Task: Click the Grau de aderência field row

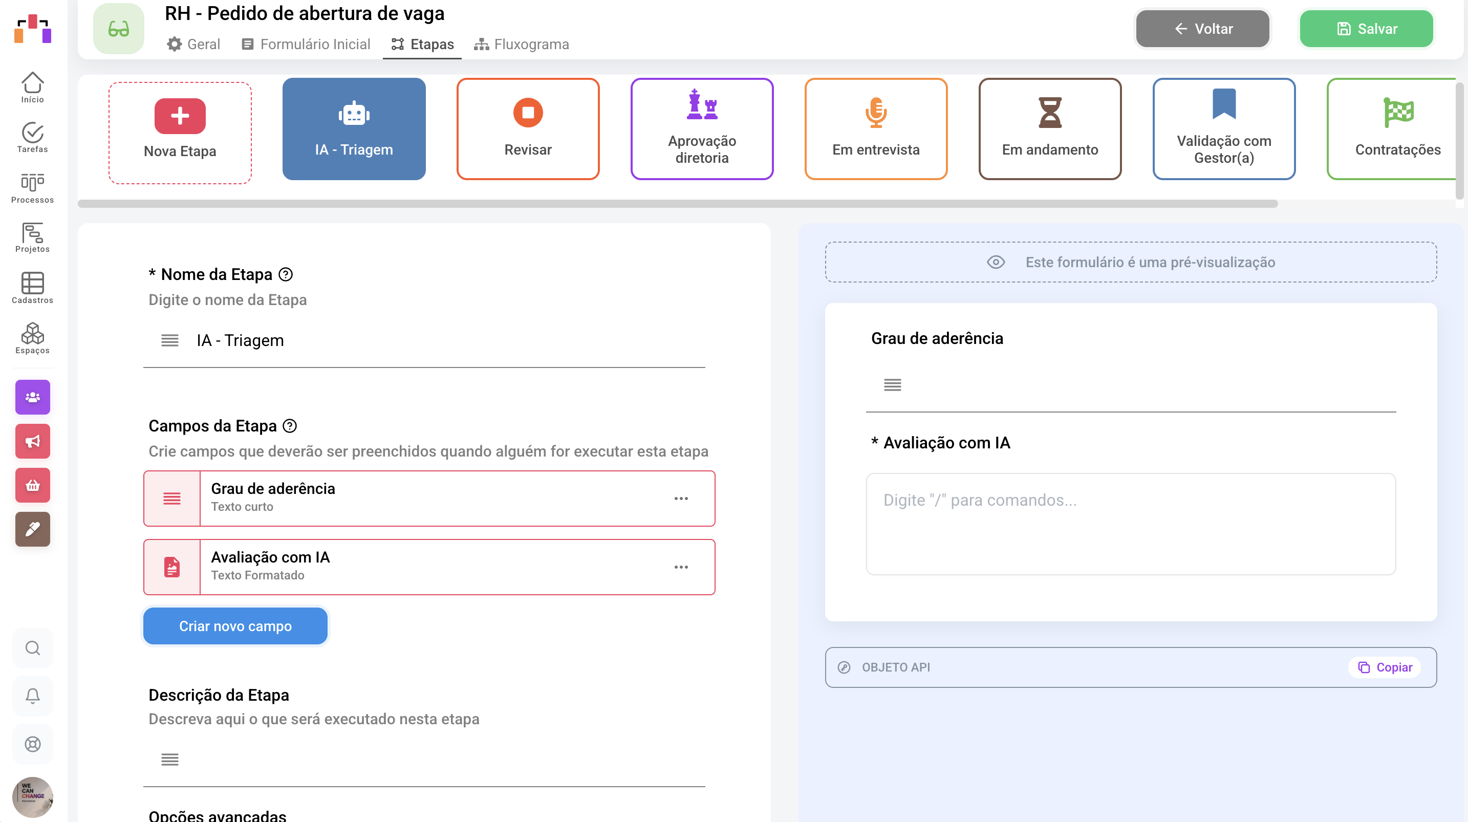Action: (429, 498)
